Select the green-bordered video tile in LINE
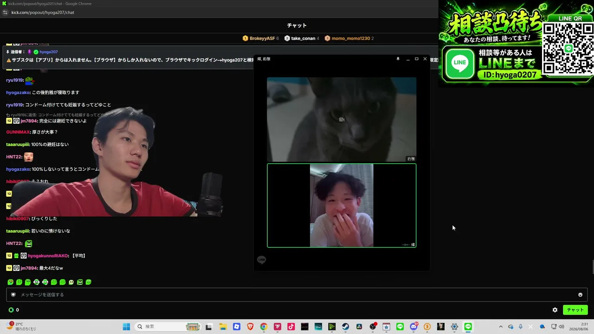This screenshot has height=334, width=594. click(x=342, y=206)
